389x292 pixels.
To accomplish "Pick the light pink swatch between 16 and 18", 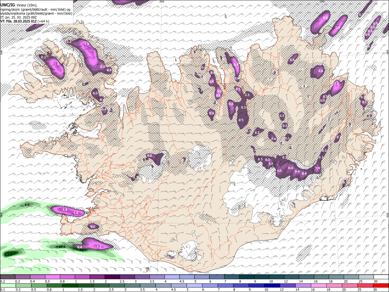I will click(319, 285).
